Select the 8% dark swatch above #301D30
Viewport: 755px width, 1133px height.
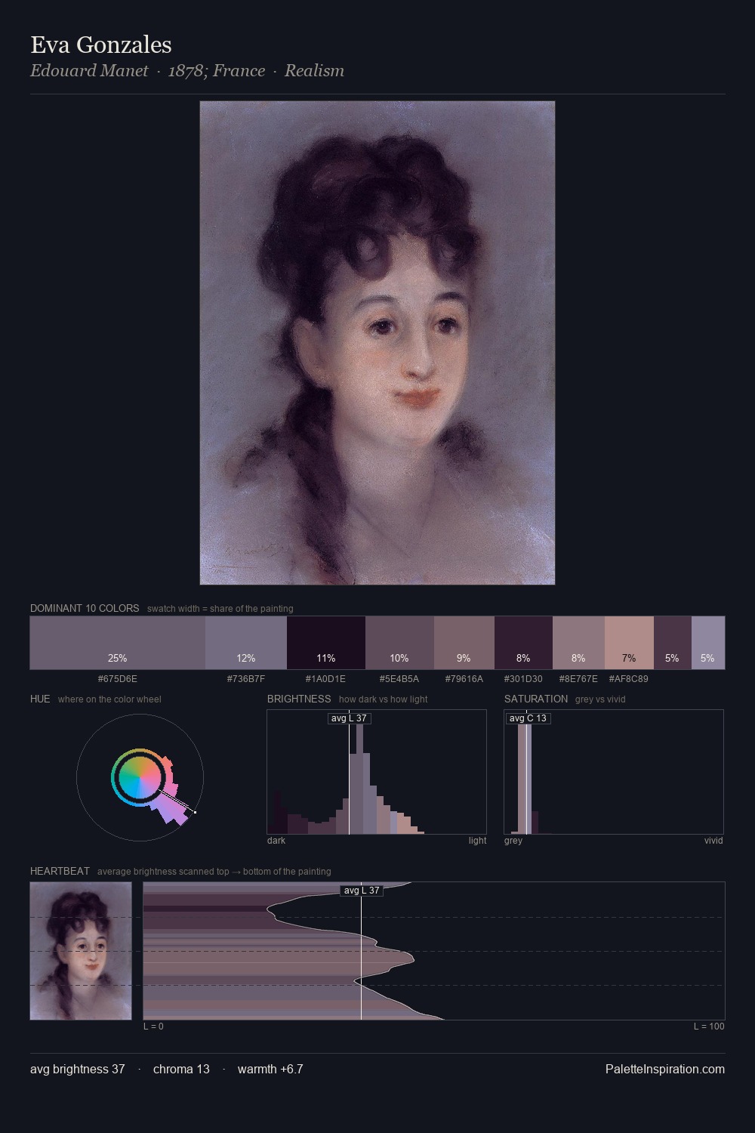point(523,643)
